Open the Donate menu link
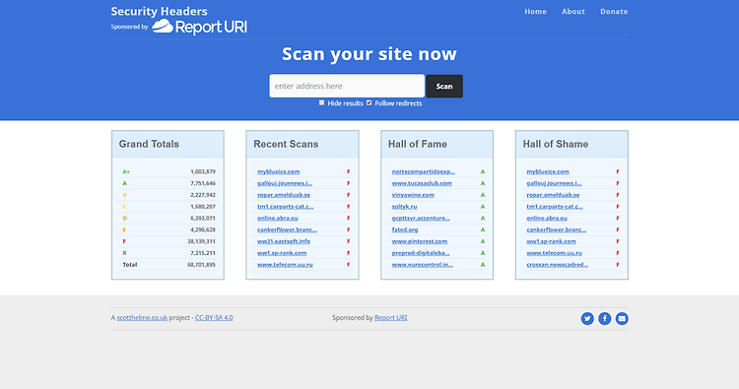 [x=614, y=11]
